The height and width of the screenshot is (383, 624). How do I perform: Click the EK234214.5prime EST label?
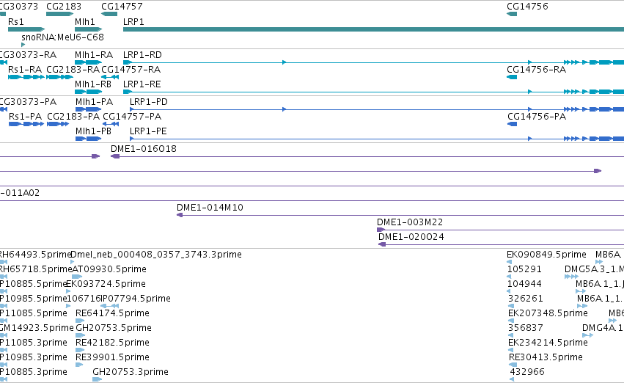point(548,343)
